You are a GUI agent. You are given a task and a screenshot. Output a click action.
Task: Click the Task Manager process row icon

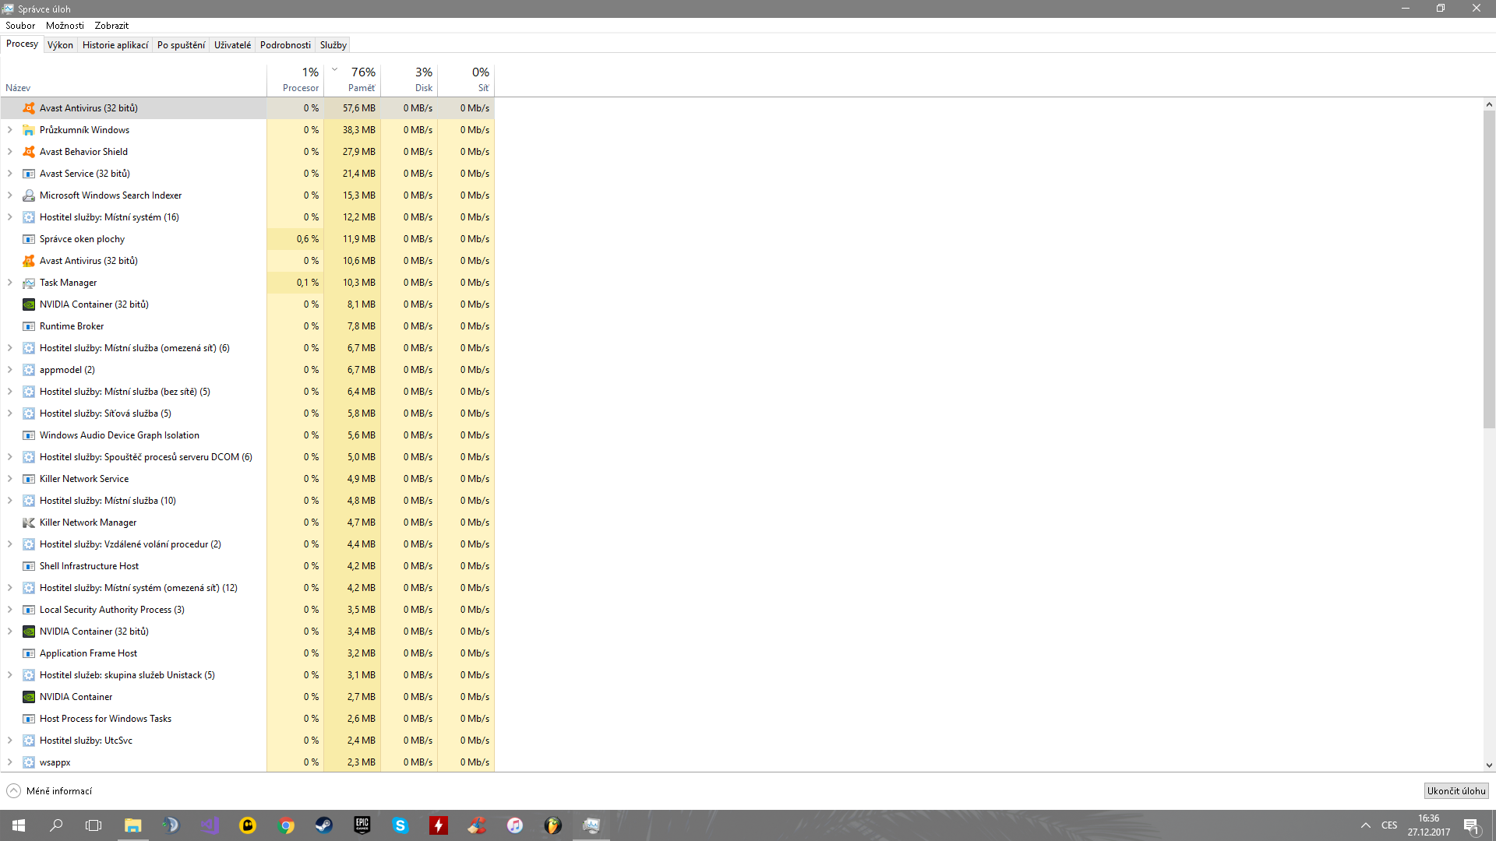[x=29, y=283]
